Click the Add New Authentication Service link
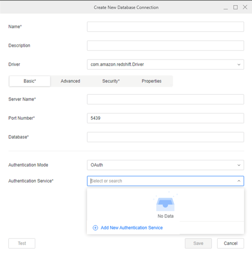Screen dimensions: 252x257 pos(132,228)
